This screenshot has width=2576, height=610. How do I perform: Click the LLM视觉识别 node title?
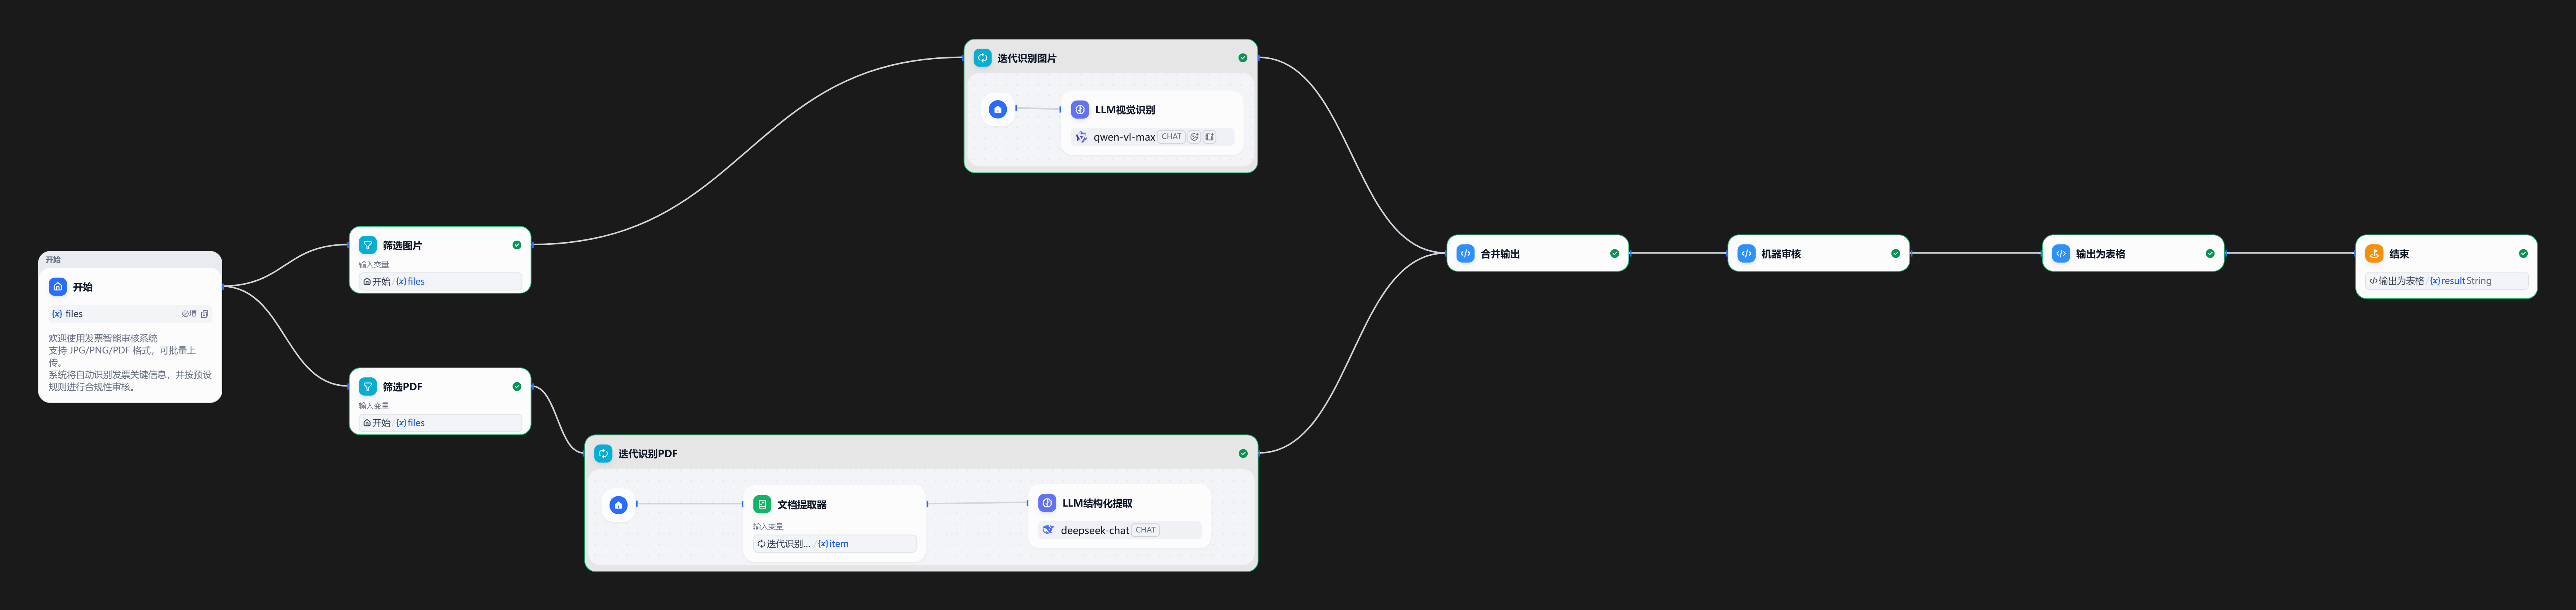click(x=1125, y=110)
